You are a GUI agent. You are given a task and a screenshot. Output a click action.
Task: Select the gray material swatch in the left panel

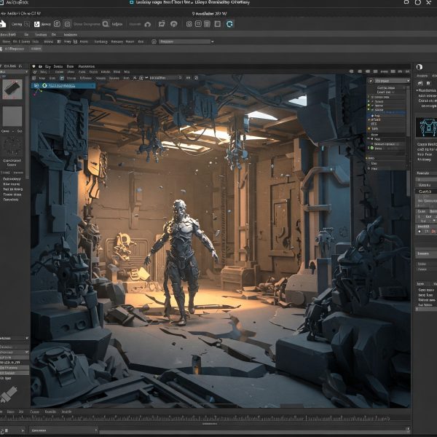click(12, 116)
